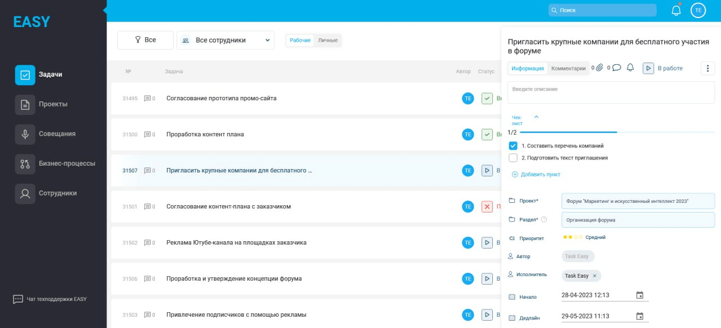
Task: Check Подготовить текст приглашения checklist item
Action: click(x=513, y=158)
